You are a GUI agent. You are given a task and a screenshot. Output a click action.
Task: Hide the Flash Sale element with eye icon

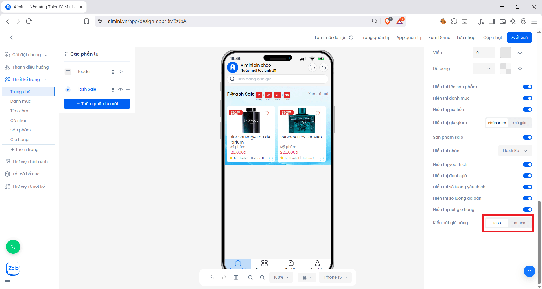(121, 89)
